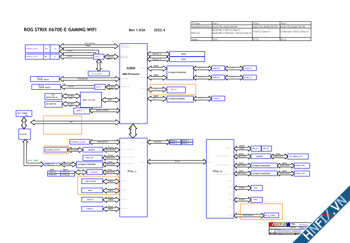This screenshot has width=350, height=243.
Task: Click the green BIOS FLBK label
Action: coord(32,161)
